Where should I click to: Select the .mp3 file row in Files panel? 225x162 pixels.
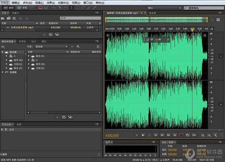[x=50, y=27]
